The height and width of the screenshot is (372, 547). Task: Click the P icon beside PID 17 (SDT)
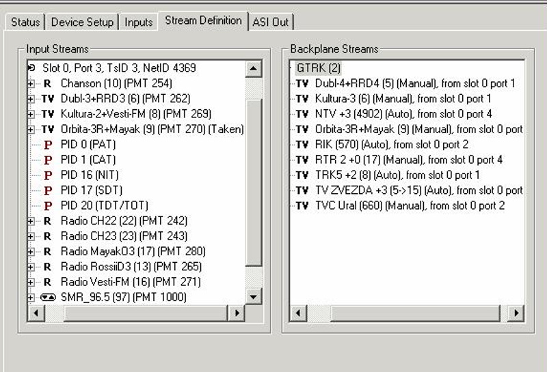tap(48, 191)
